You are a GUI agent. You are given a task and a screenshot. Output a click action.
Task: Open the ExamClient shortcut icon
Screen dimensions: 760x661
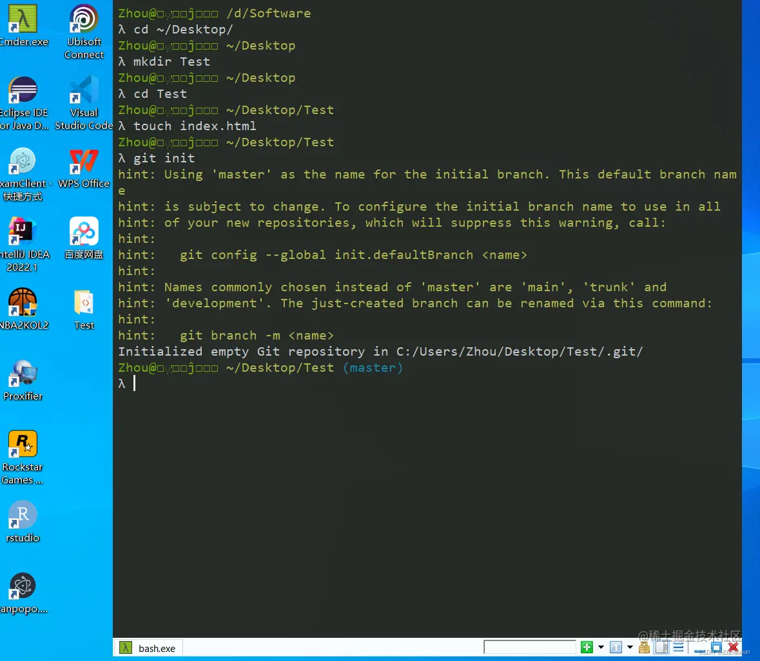tap(23, 175)
